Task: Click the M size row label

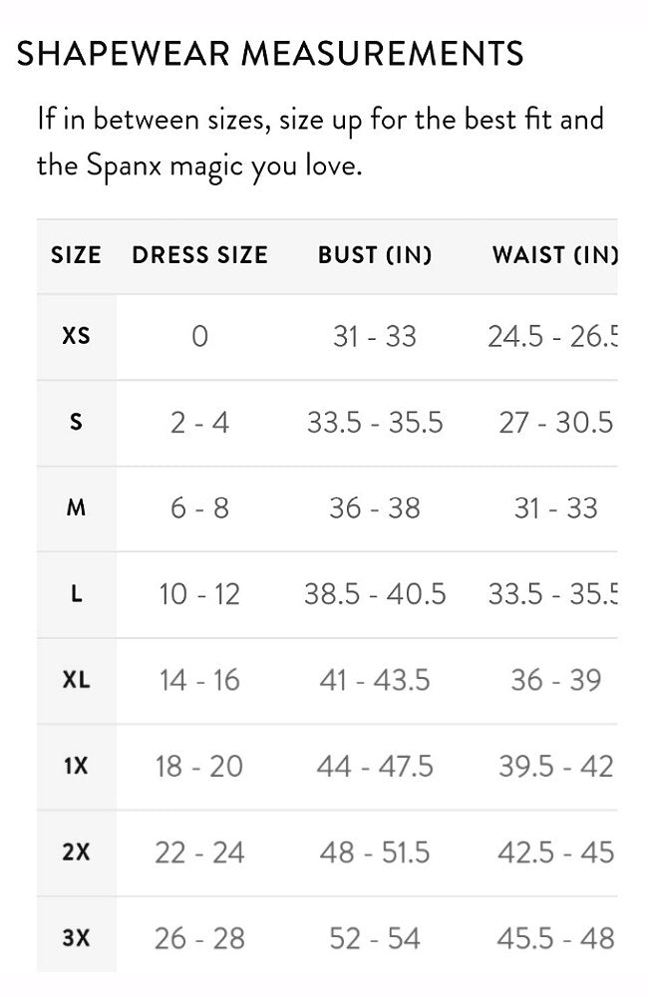Action: pyautogui.click(x=77, y=508)
